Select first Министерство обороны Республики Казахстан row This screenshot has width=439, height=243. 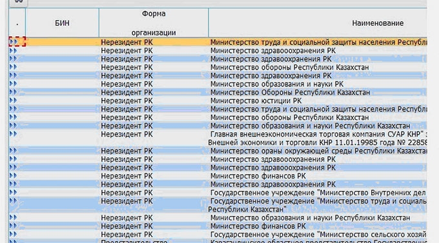289,68
